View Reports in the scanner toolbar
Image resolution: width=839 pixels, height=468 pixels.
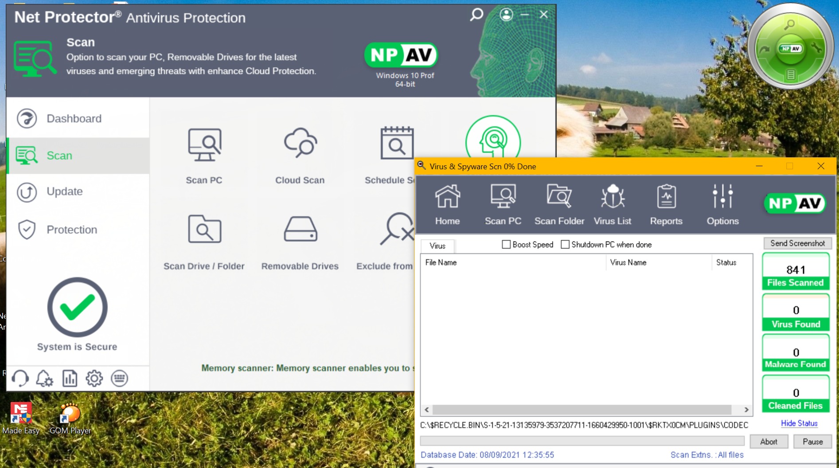pos(666,204)
